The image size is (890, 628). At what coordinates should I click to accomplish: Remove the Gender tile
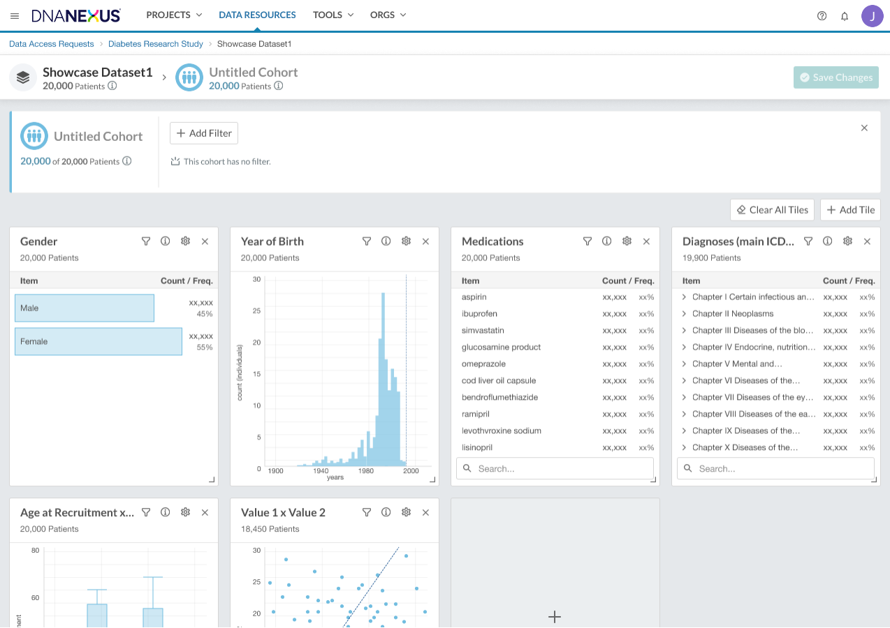pos(205,241)
